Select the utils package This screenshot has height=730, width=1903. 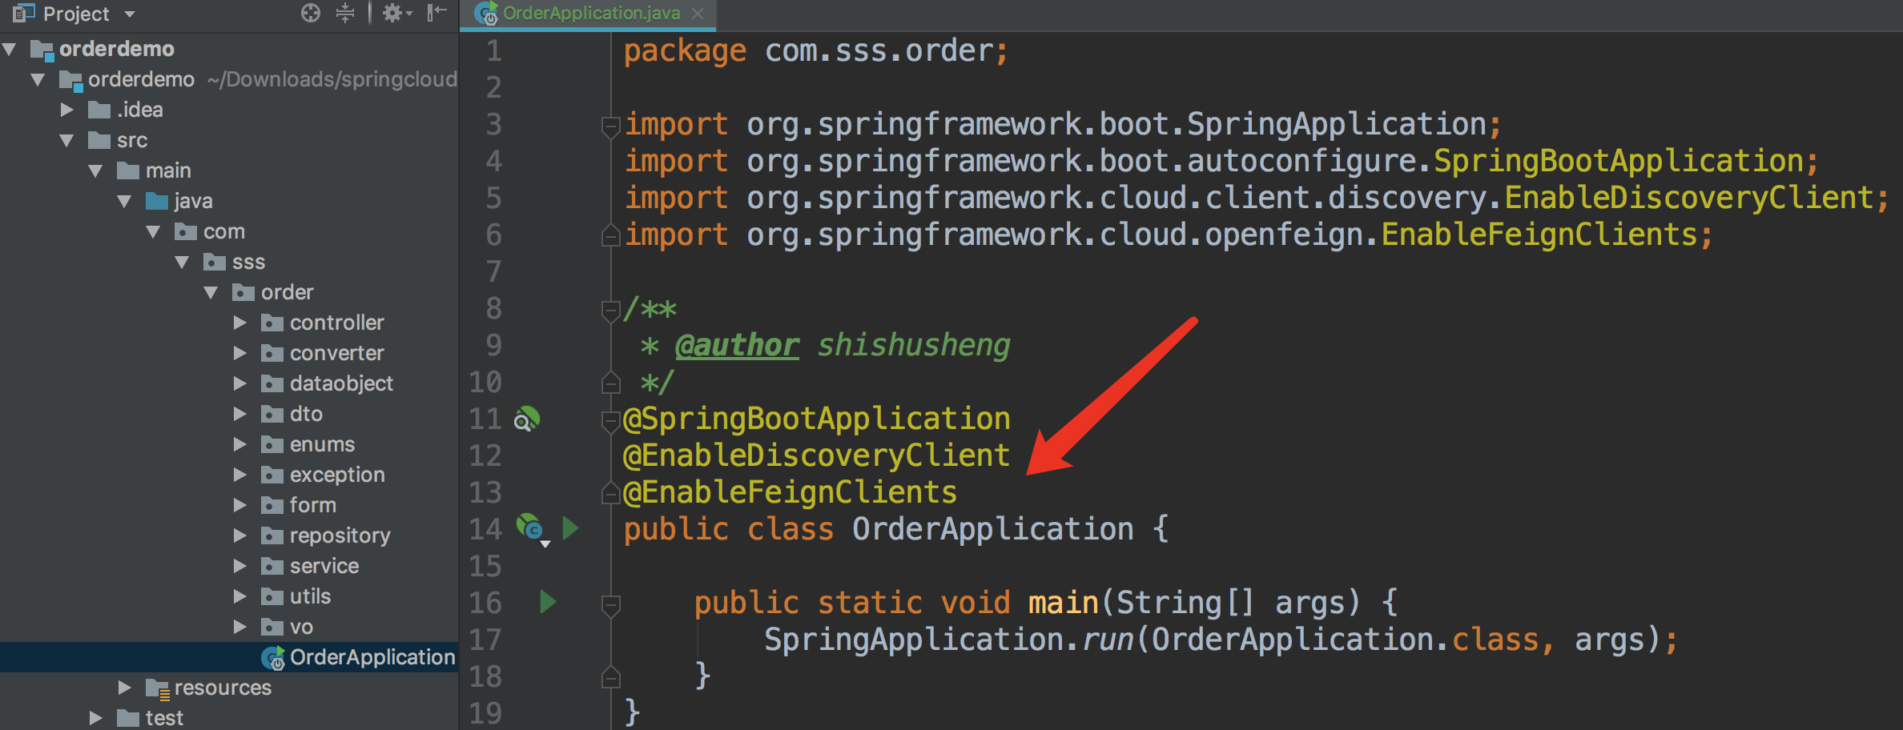[310, 596]
